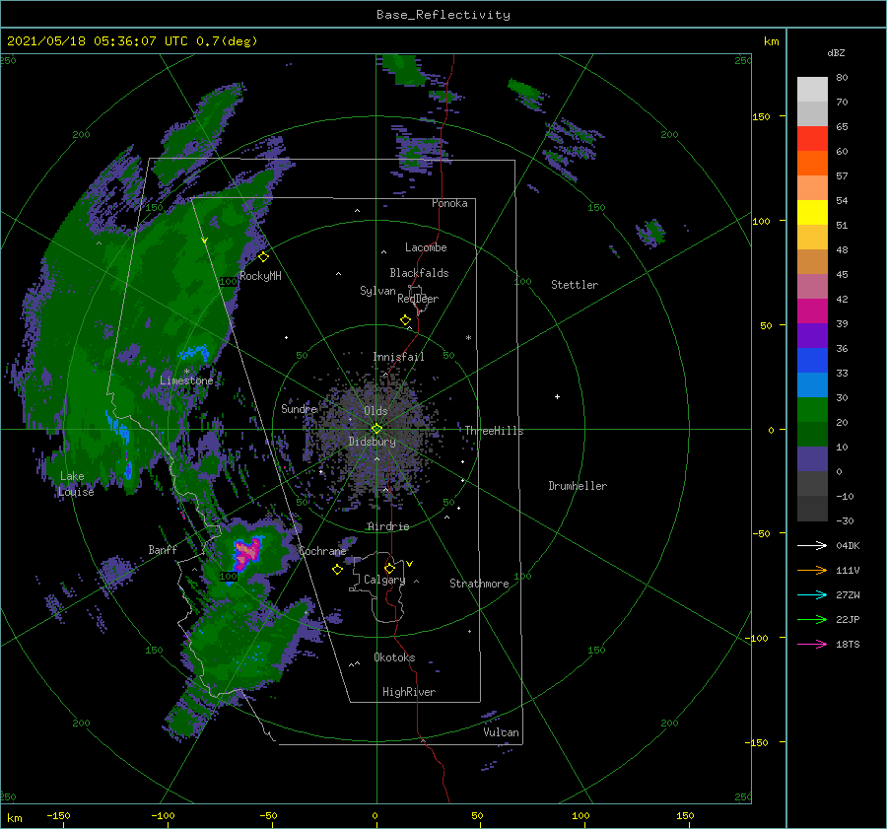This screenshot has height=829, width=887.
Task: Click the green 30 dBZ color swatch
Action: pos(812,409)
